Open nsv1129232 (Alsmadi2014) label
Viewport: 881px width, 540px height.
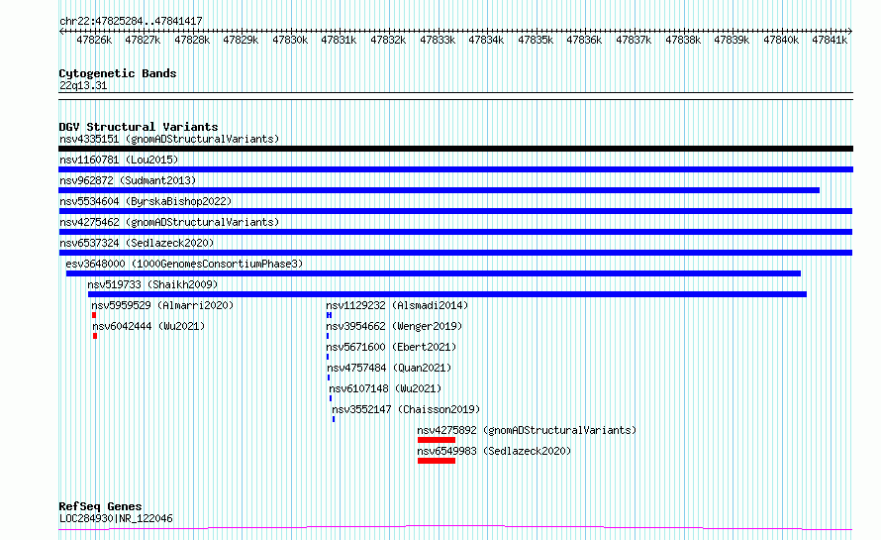(x=397, y=305)
